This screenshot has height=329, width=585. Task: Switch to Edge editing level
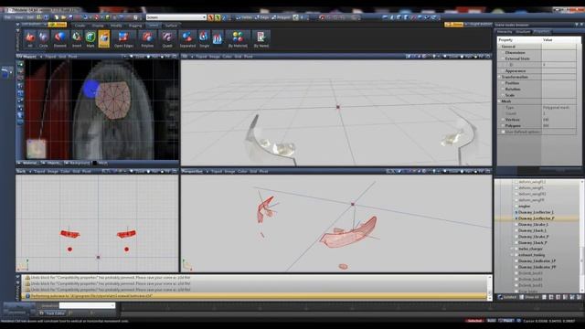(x=262, y=17)
